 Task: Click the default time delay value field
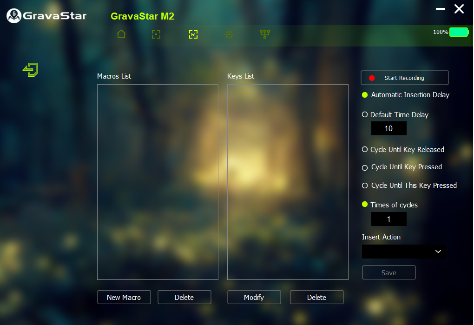point(388,128)
